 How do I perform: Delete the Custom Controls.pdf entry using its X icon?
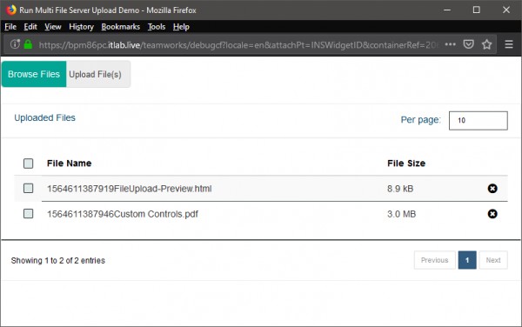[x=492, y=214]
